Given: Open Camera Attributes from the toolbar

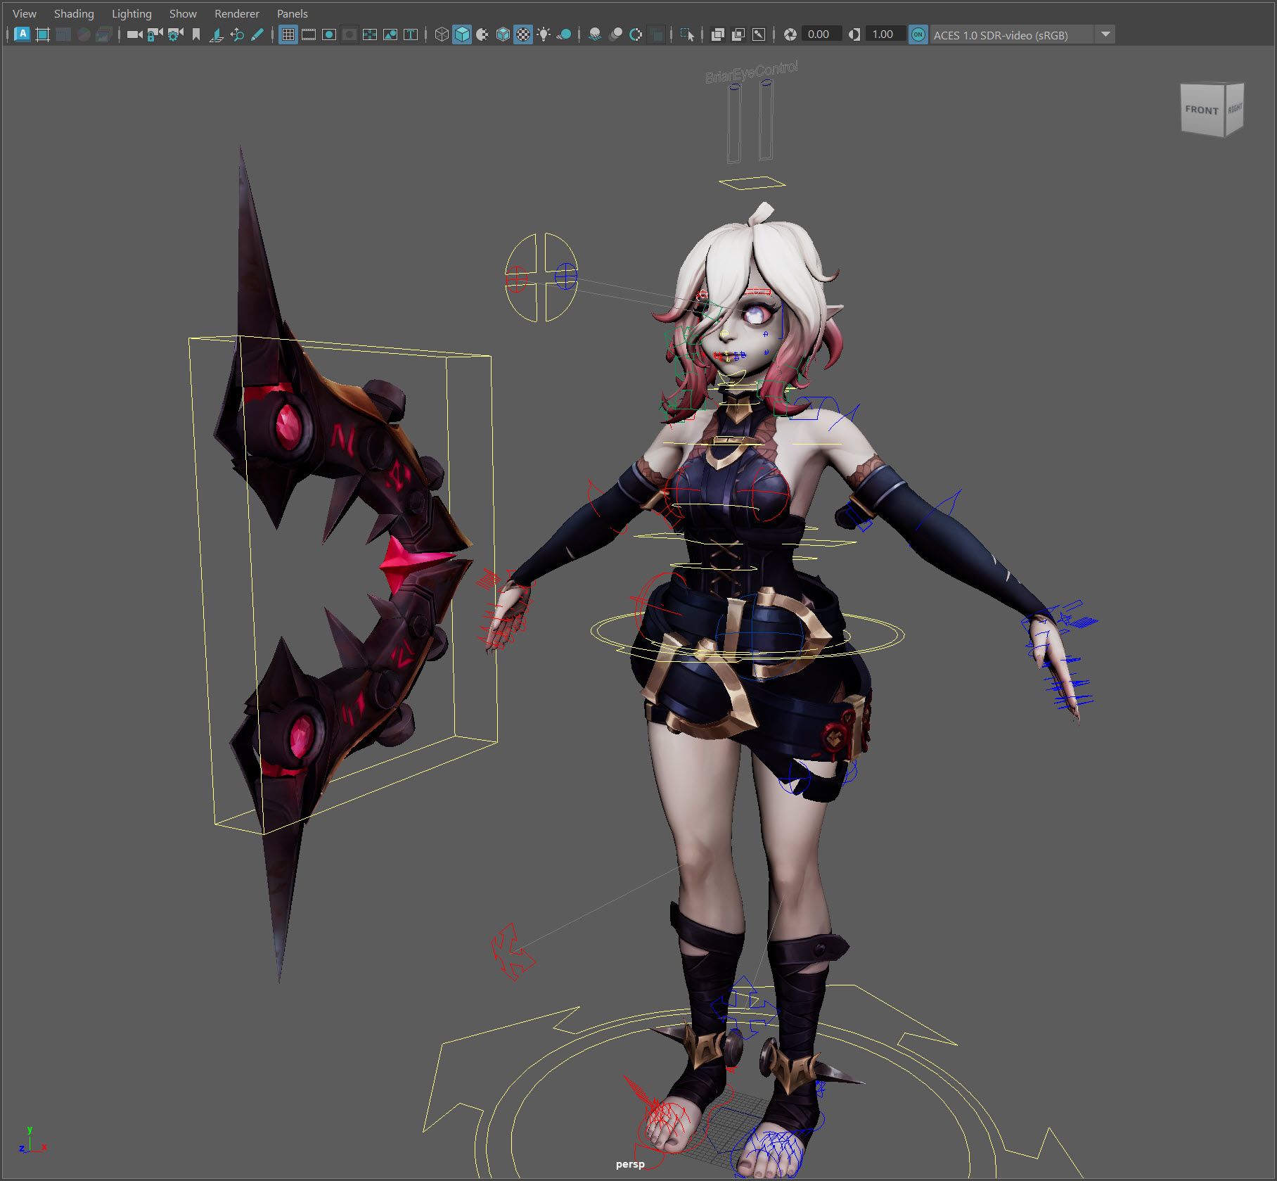Looking at the screenshot, I should pos(175,34).
